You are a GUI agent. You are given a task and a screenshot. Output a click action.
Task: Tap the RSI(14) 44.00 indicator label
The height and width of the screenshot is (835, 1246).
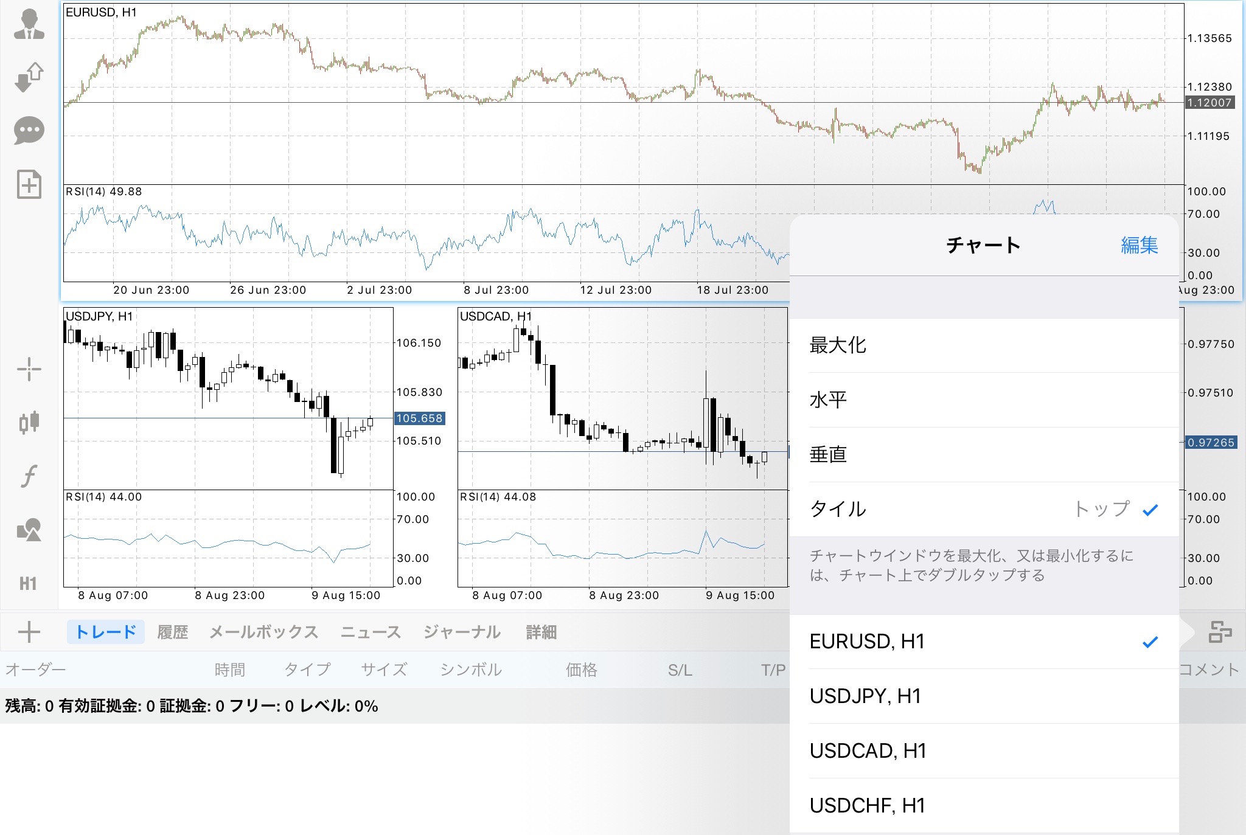click(x=103, y=497)
